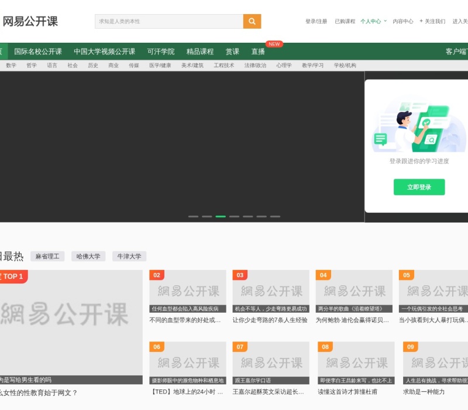Image resolution: width=468 pixels, height=410 pixels.
Task: Select the 语言 category
Action: pos(52,65)
